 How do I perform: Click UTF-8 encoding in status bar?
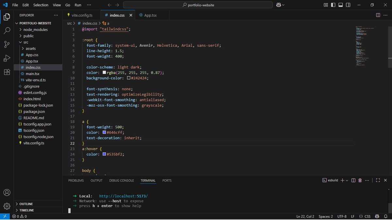(x=342, y=216)
